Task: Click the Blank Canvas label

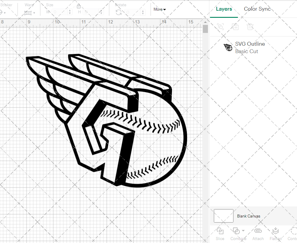Action: 249,216
